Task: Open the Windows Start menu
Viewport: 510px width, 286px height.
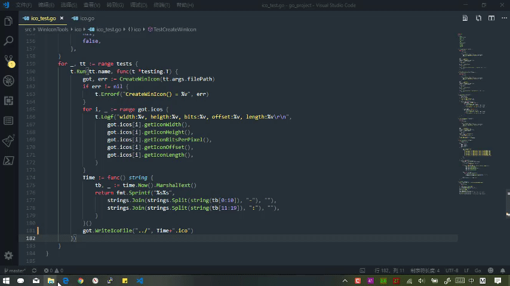Action: click(x=6, y=281)
